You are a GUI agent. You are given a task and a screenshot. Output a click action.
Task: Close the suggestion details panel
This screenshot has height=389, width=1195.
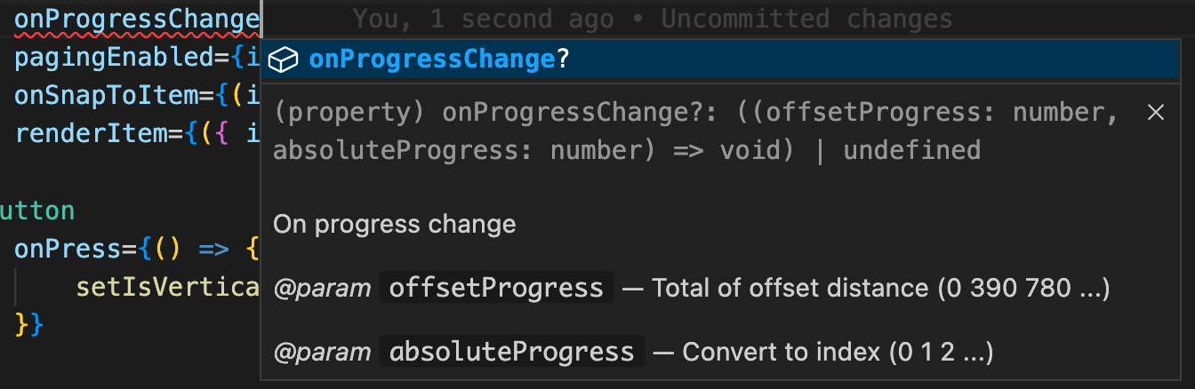click(1155, 113)
